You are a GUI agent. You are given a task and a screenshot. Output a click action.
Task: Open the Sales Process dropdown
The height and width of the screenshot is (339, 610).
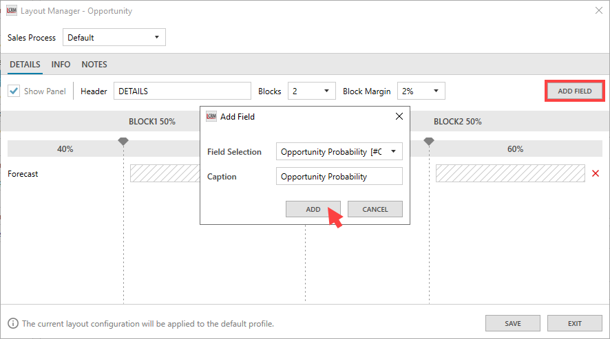[114, 37]
